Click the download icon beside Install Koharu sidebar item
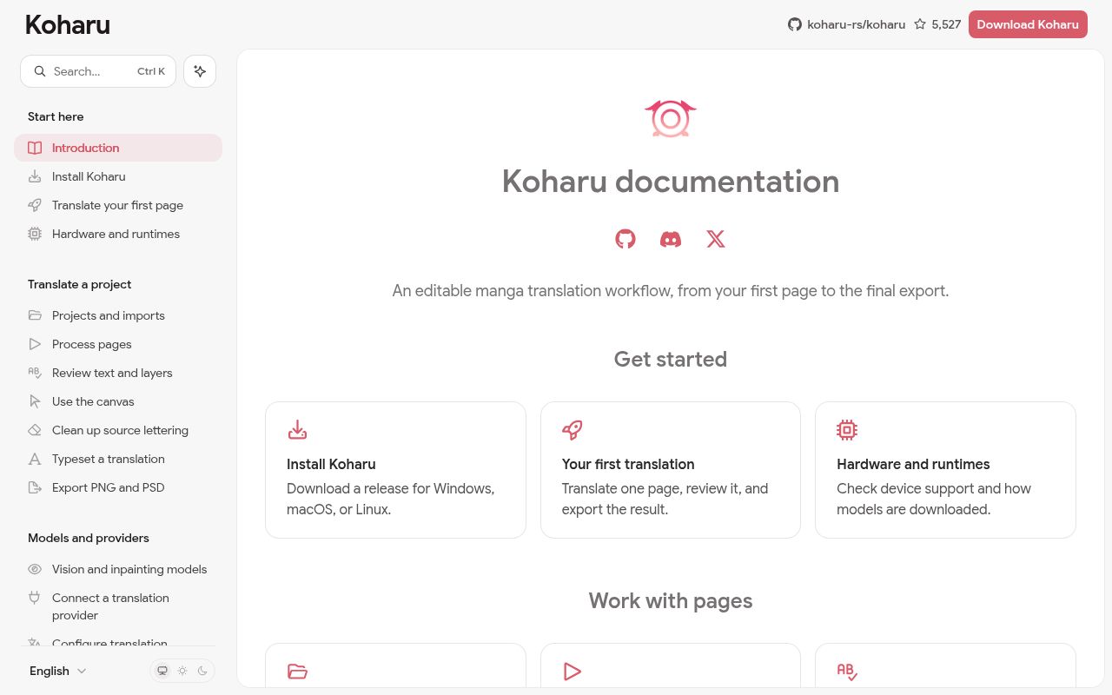 point(35,176)
